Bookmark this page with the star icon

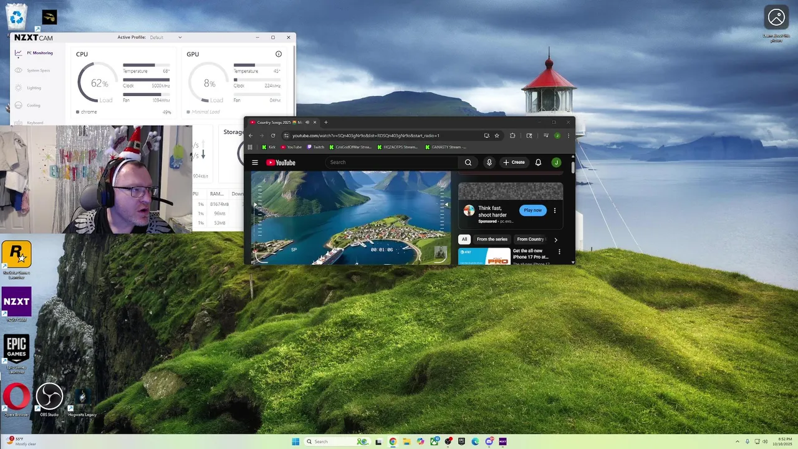click(x=497, y=135)
